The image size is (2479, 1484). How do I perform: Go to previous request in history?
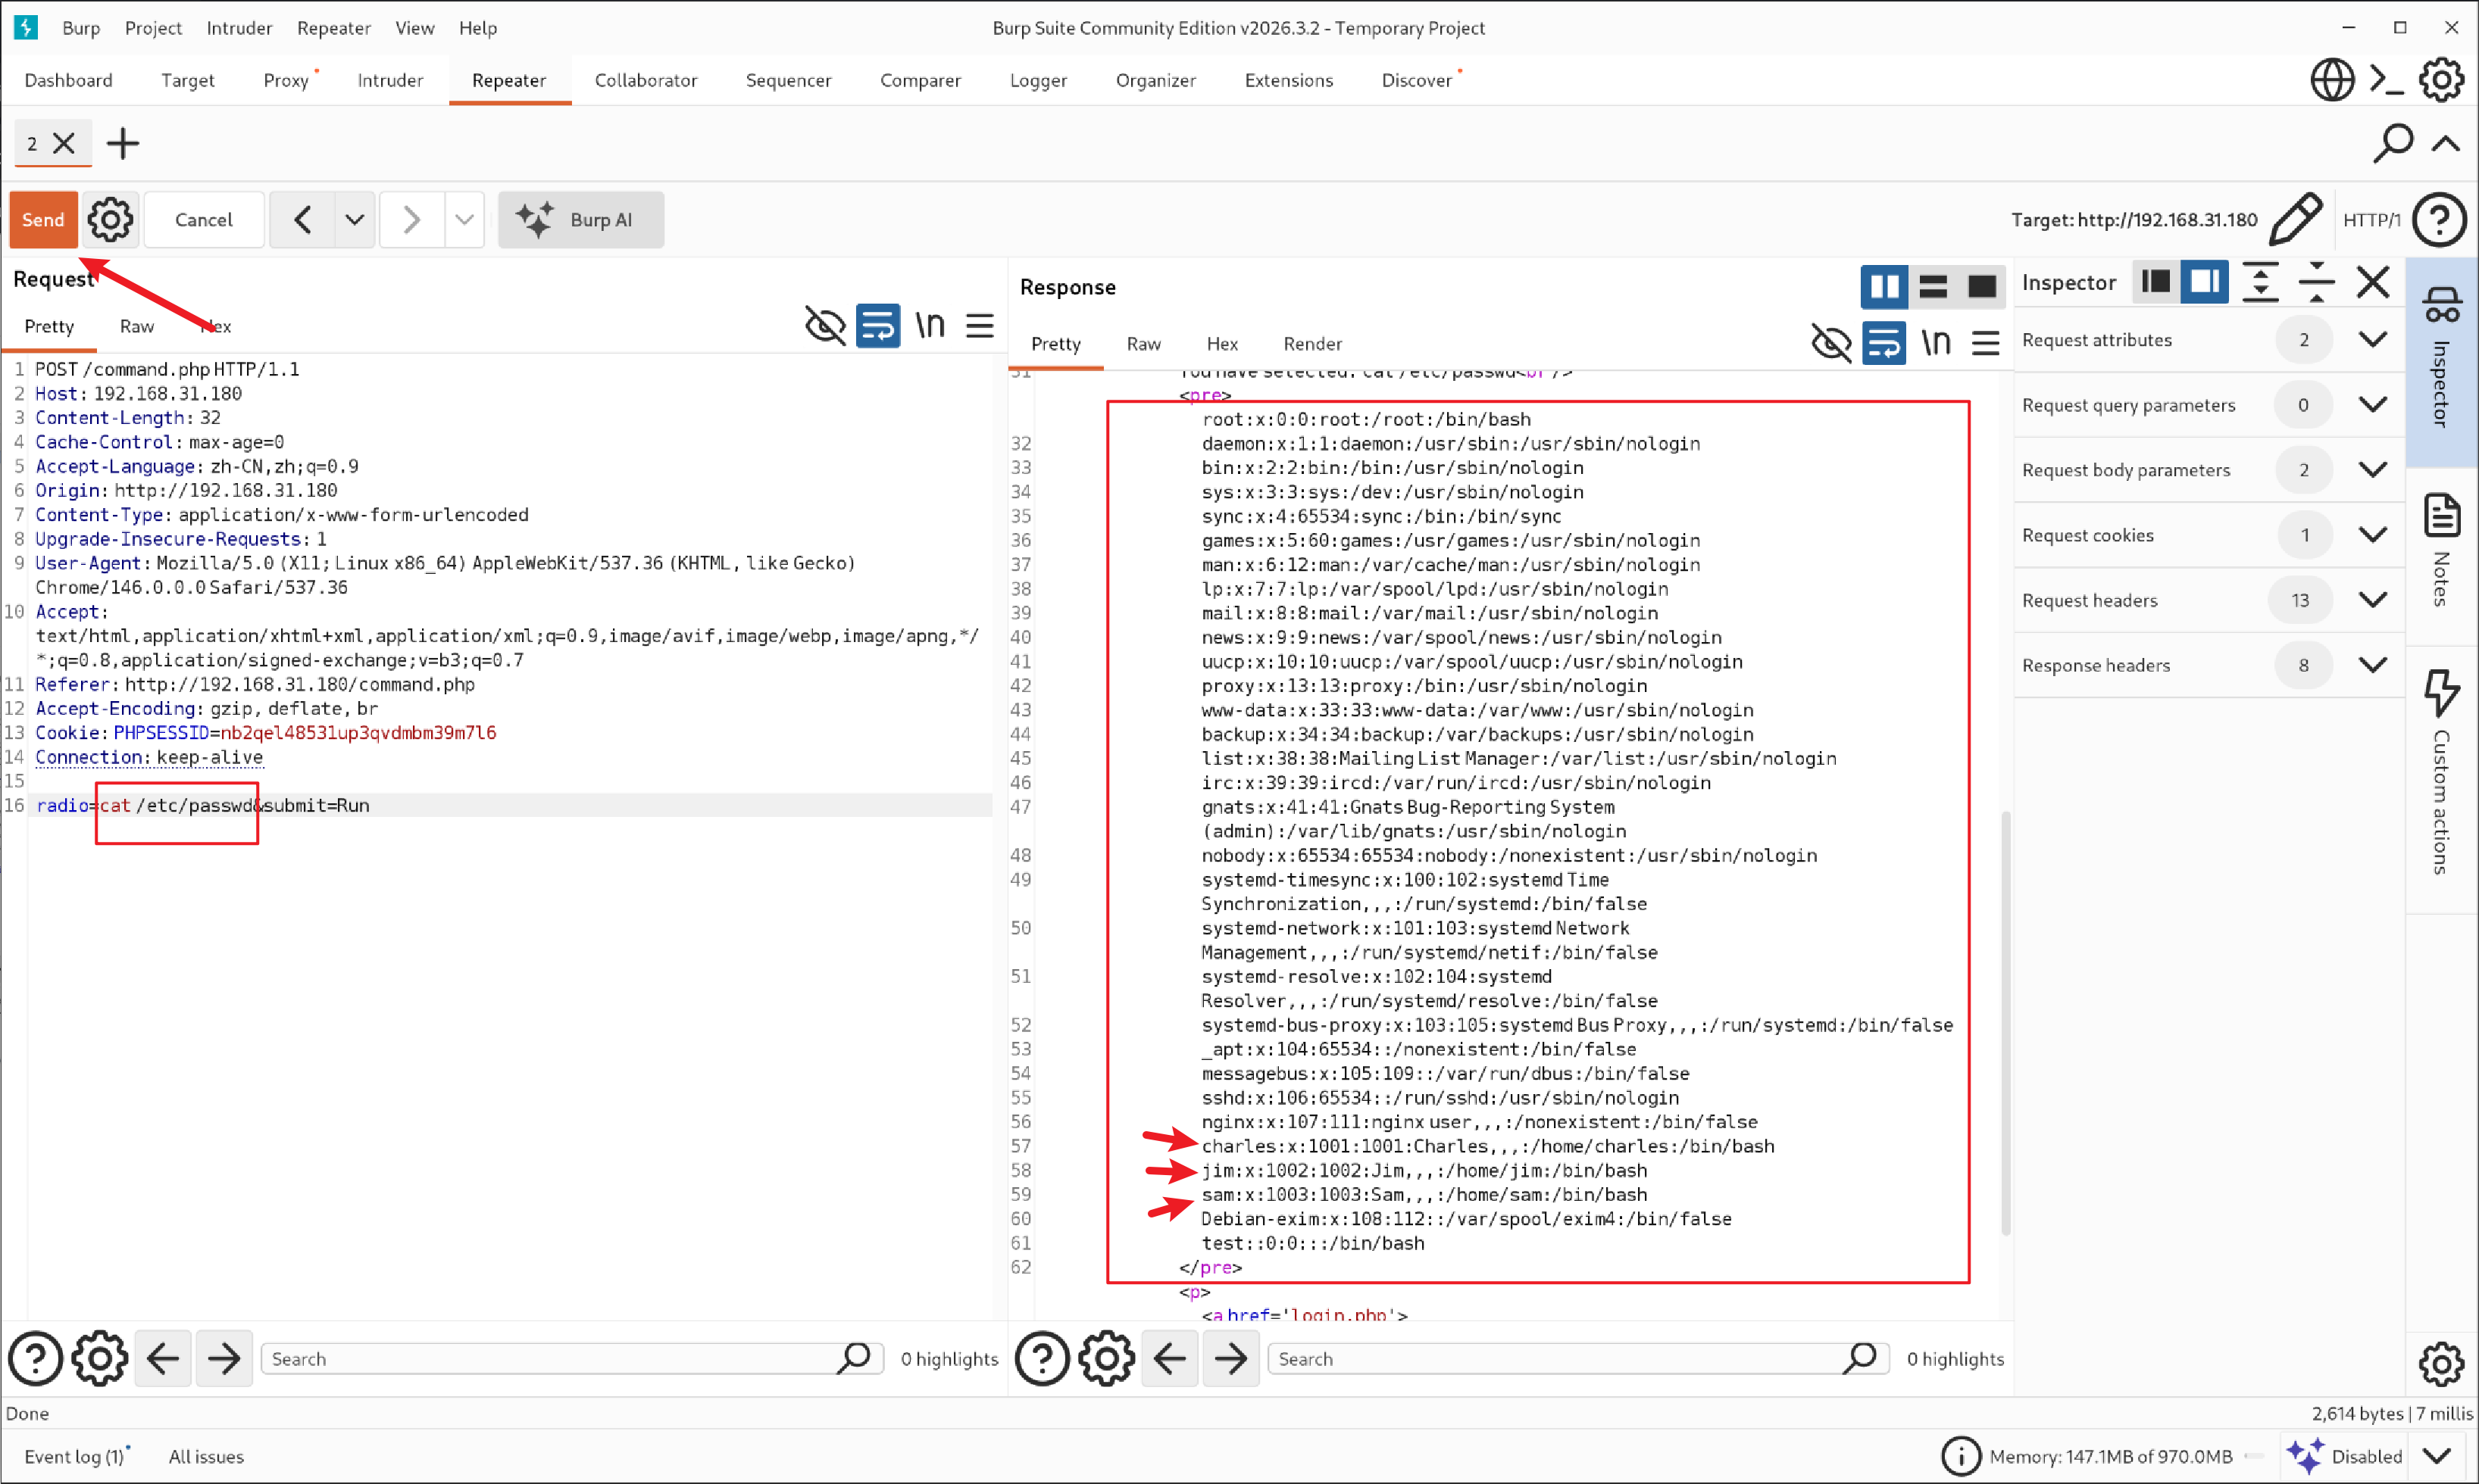point(303,220)
